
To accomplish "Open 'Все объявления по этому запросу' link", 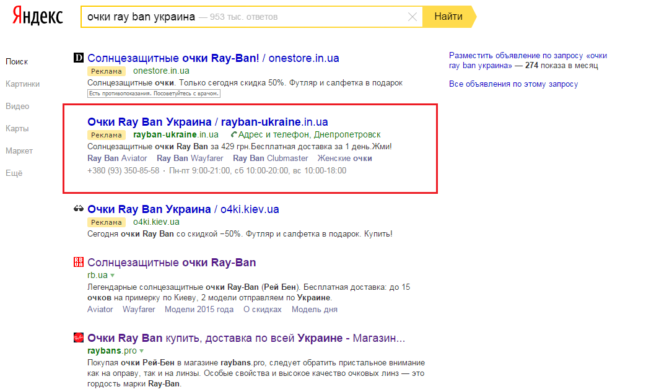I will 513,84.
